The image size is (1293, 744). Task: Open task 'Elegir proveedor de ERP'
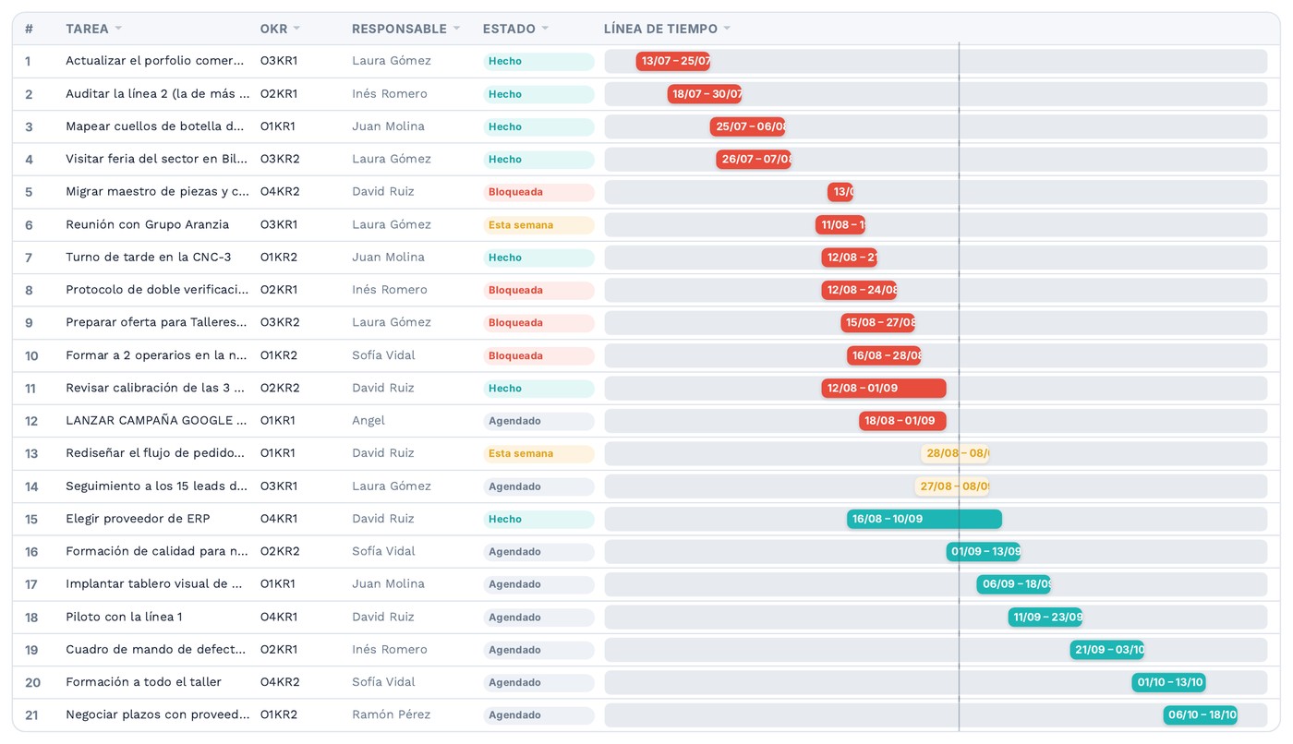coord(138,519)
